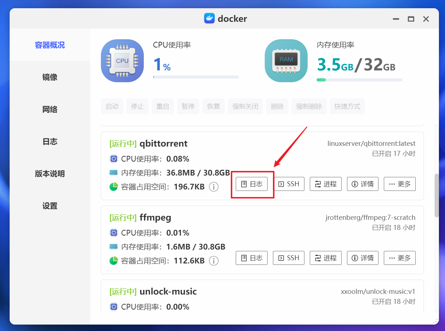Viewport: 445px width, 331px height.
Task: Click the CPU usage progress bar
Action: 196,77
